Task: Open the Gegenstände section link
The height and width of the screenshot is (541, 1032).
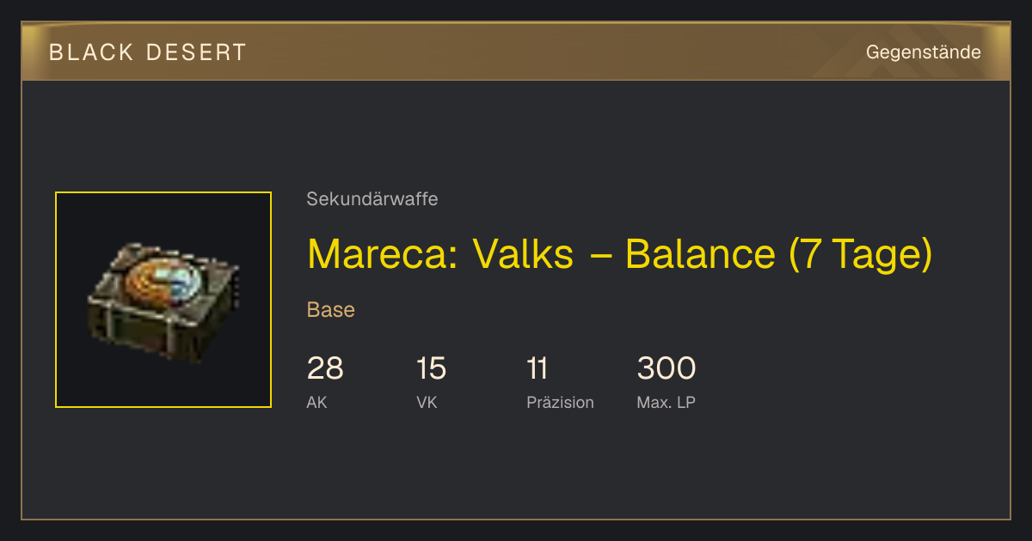Action: [x=923, y=52]
